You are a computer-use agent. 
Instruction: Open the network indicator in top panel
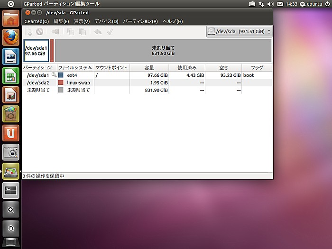(261, 4)
